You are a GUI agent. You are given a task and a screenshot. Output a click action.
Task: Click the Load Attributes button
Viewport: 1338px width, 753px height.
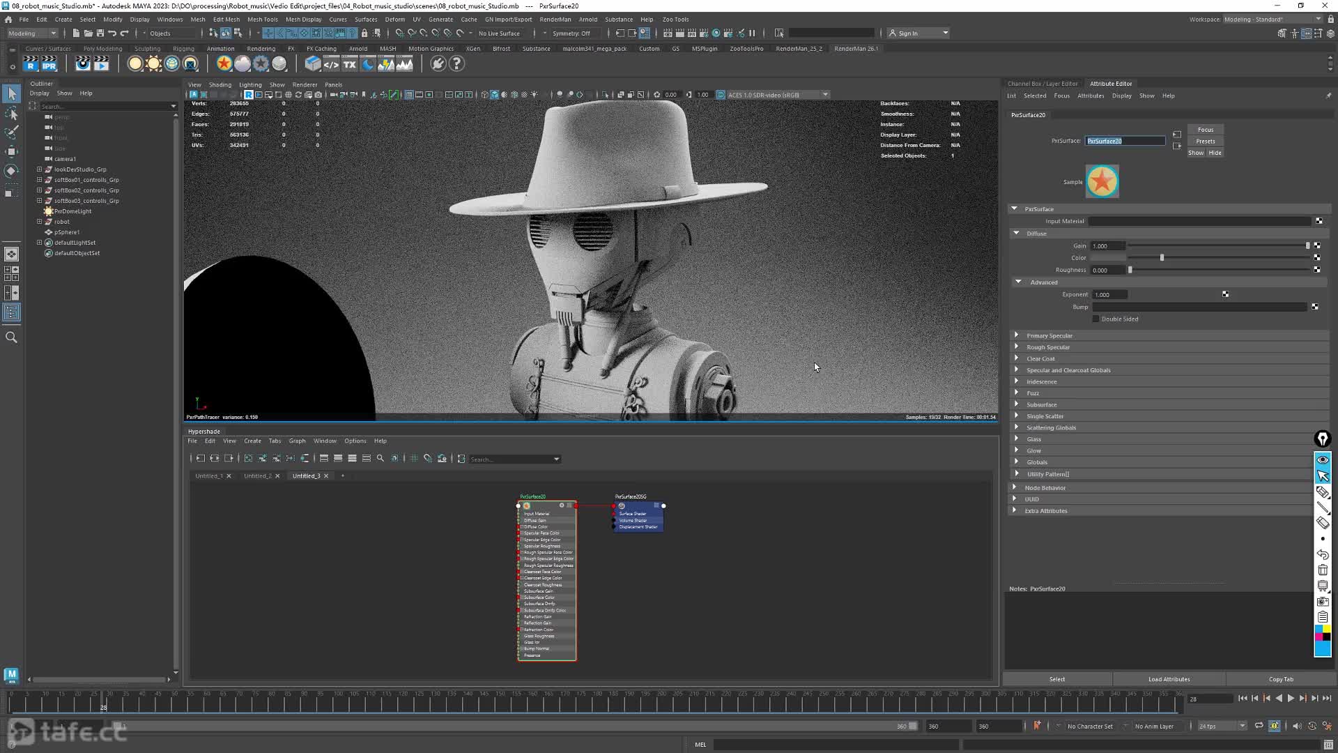coord(1169,679)
